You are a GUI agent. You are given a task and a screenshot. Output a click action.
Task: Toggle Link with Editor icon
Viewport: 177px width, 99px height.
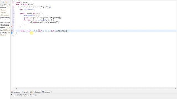pos(6,2)
